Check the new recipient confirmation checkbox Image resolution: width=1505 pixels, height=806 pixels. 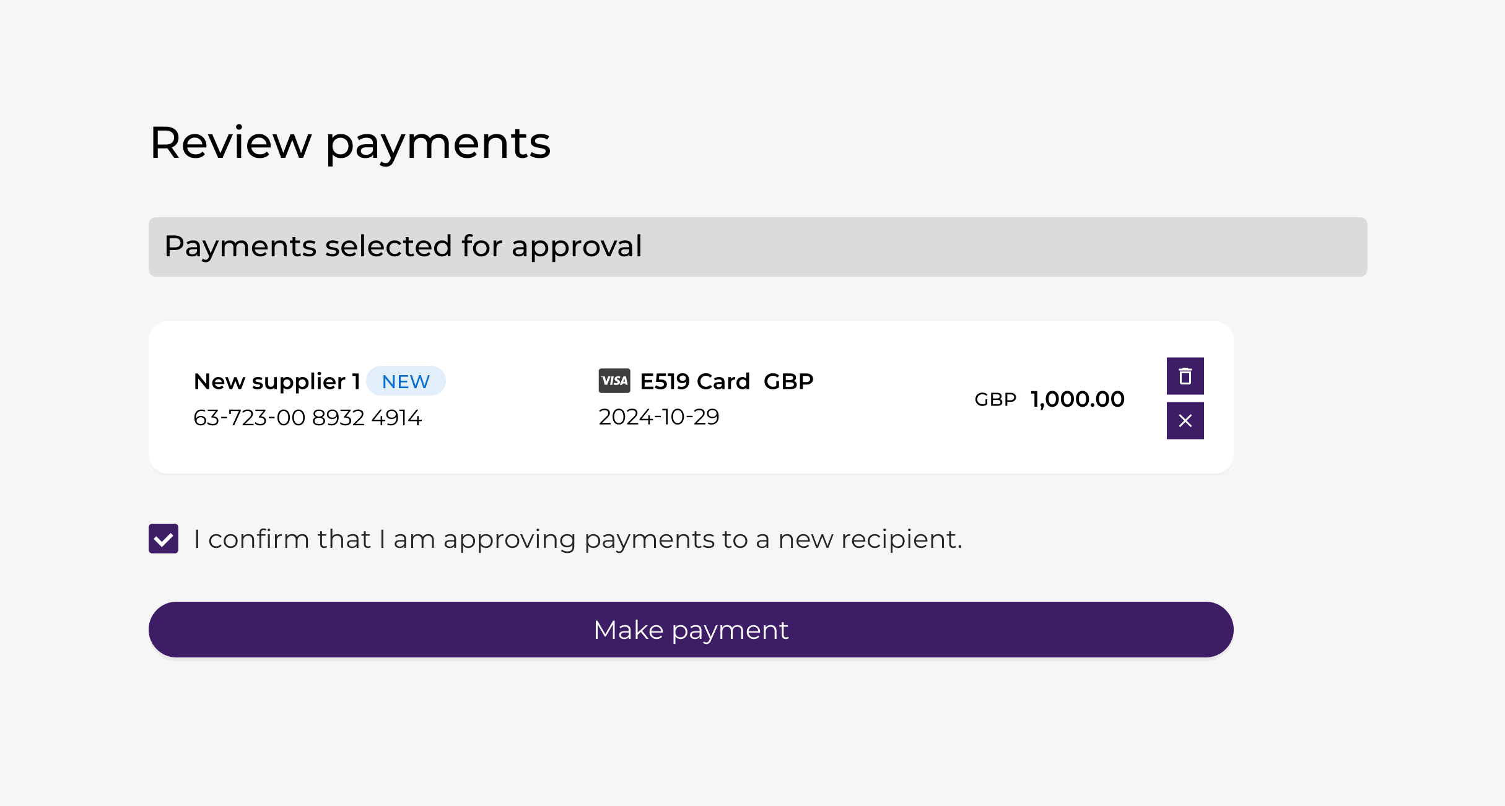[164, 539]
